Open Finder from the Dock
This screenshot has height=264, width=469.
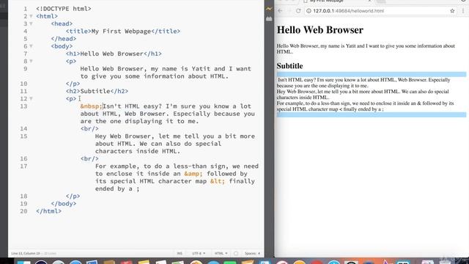click(x=23, y=263)
